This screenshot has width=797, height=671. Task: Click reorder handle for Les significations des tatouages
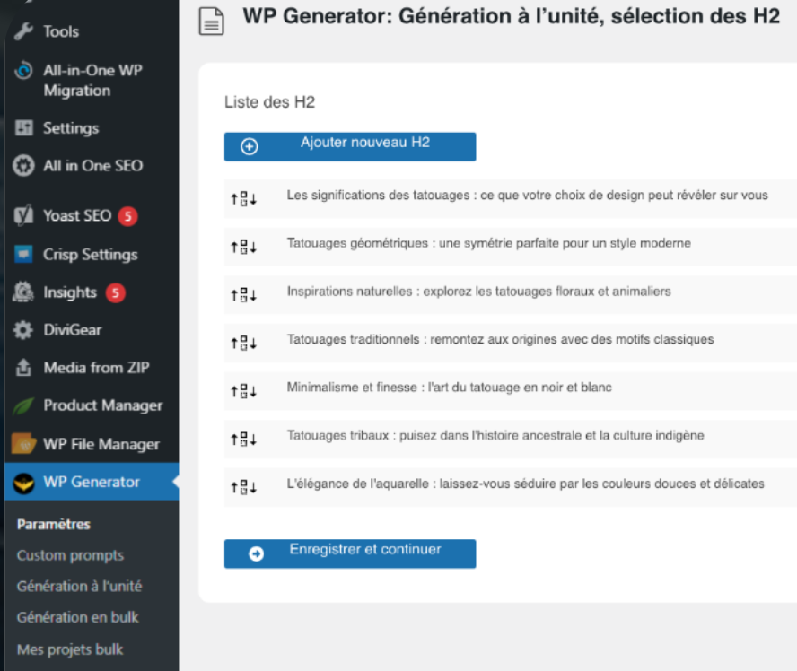coord(244,198)
